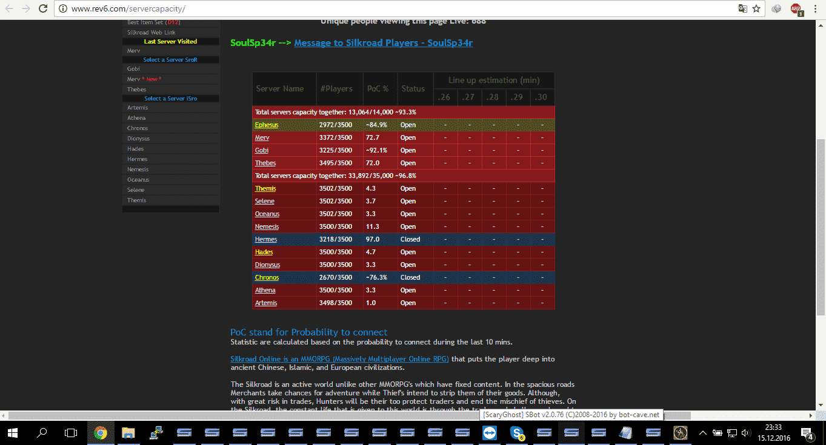Open Dionysus server link in table
This screenshot has width=826, height=445.
click(x=267, y=265)
